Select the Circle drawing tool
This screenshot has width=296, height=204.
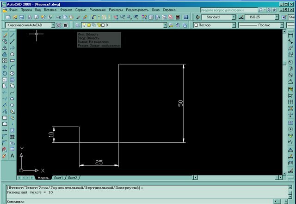(x=12, y=73)
